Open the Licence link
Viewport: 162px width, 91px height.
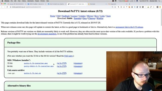pyautogui.click(x=74, y=16)
